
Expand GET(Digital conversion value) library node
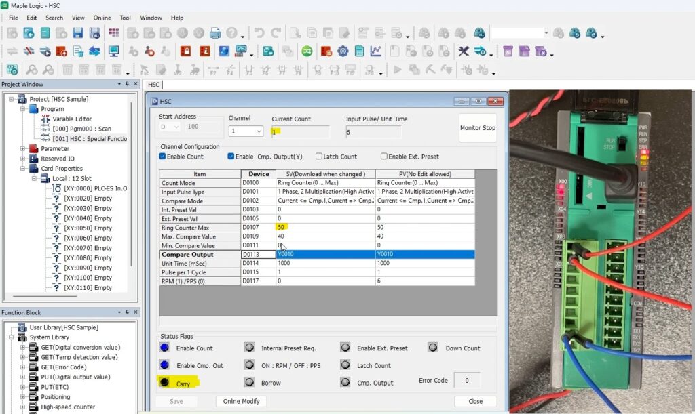click(x=22, y=347)
